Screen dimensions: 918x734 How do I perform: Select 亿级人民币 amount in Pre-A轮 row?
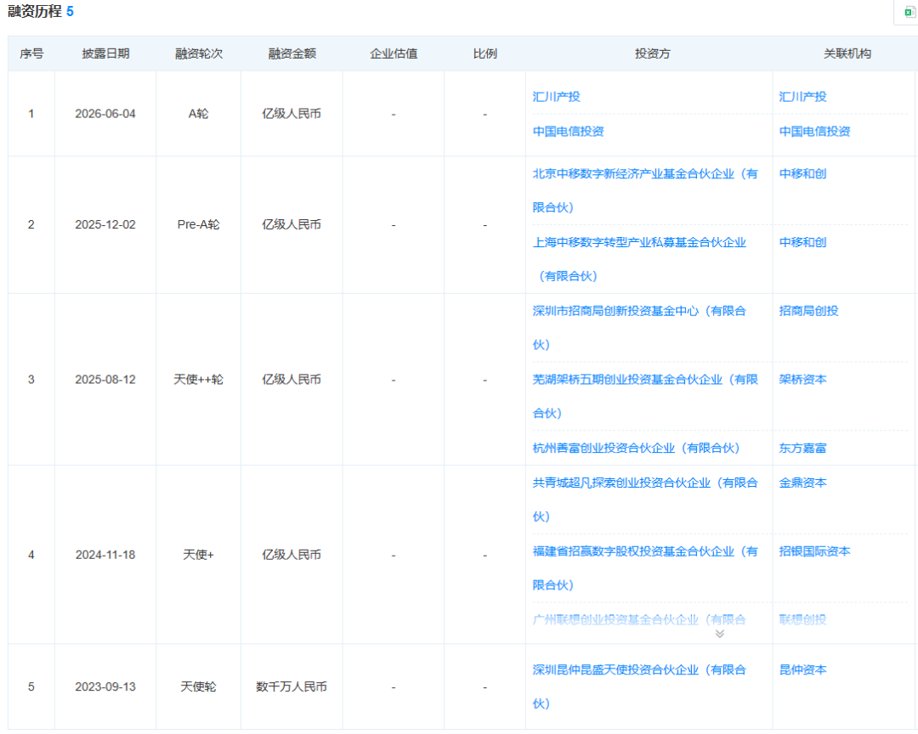(292, 224)
